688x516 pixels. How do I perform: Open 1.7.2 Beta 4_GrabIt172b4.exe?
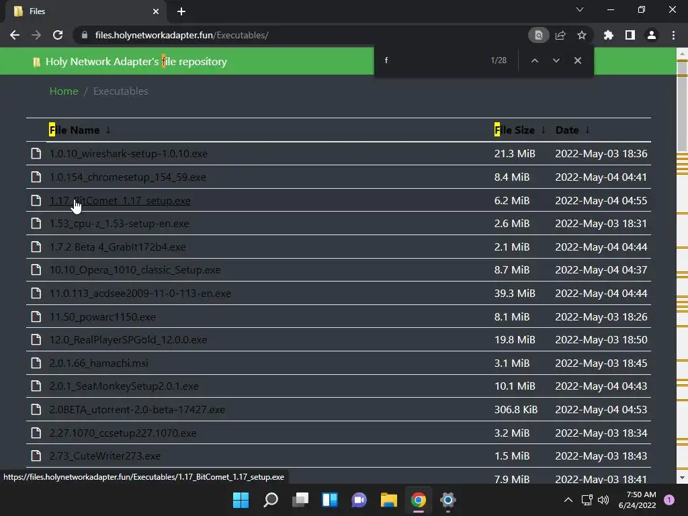117,247
